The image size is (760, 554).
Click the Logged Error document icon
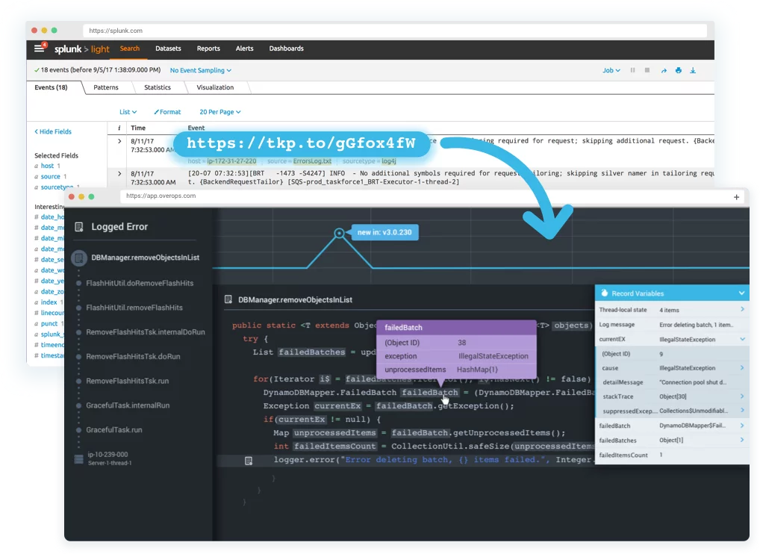click(79, 226)
